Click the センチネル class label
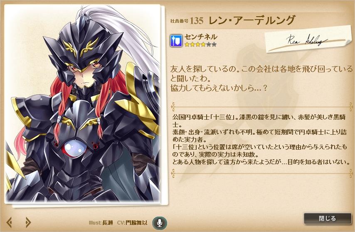Image resolution: width=355 pixels, height=232 pixels. [201, 37]
